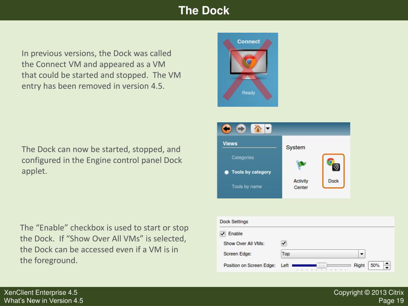The image size is (408, 306).
Task: Decrease position with stepper down arrow
Action: coord(387,267)
